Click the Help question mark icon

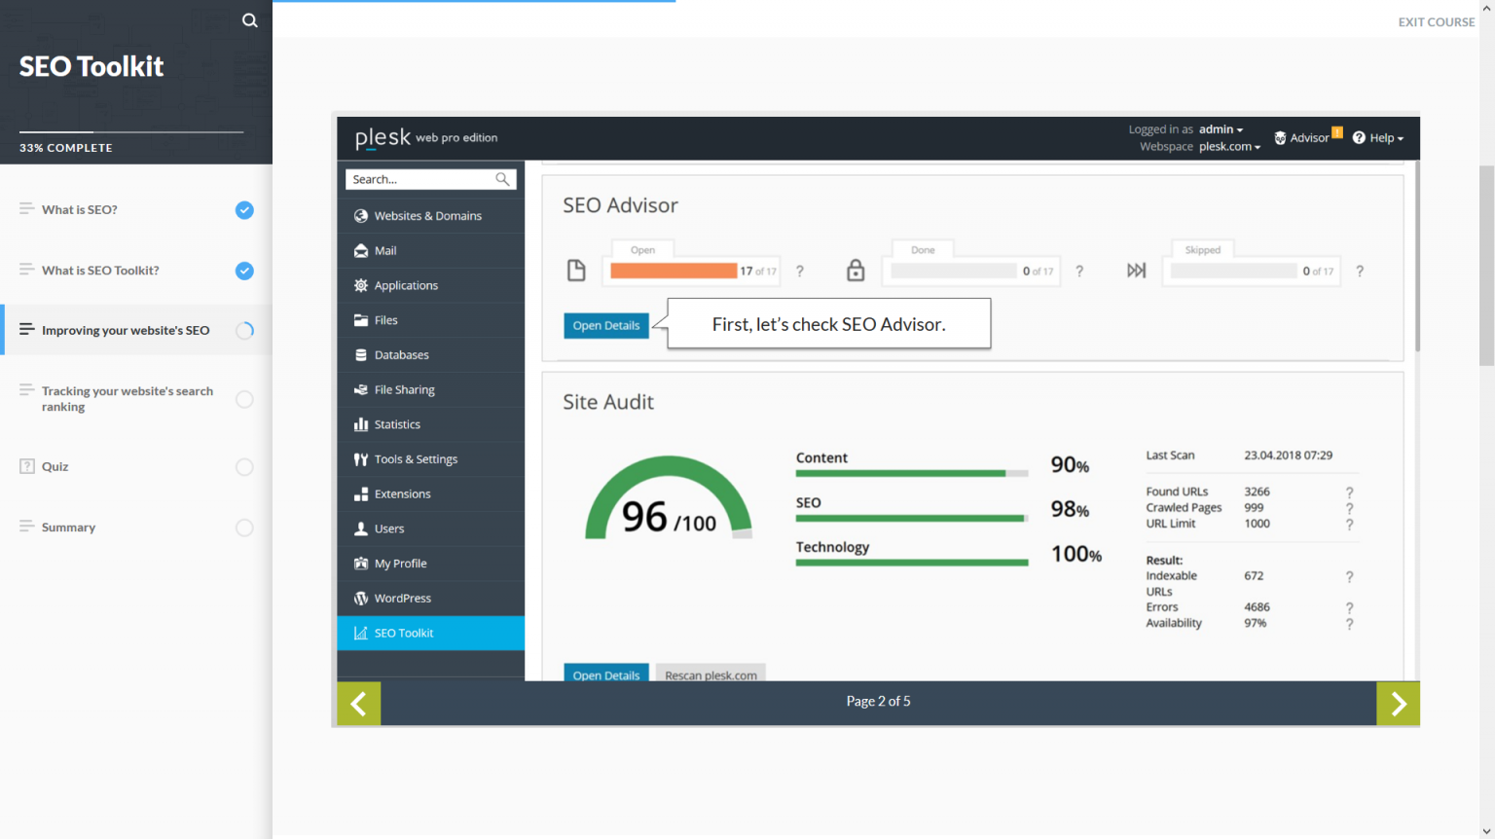click(1359, 137)
